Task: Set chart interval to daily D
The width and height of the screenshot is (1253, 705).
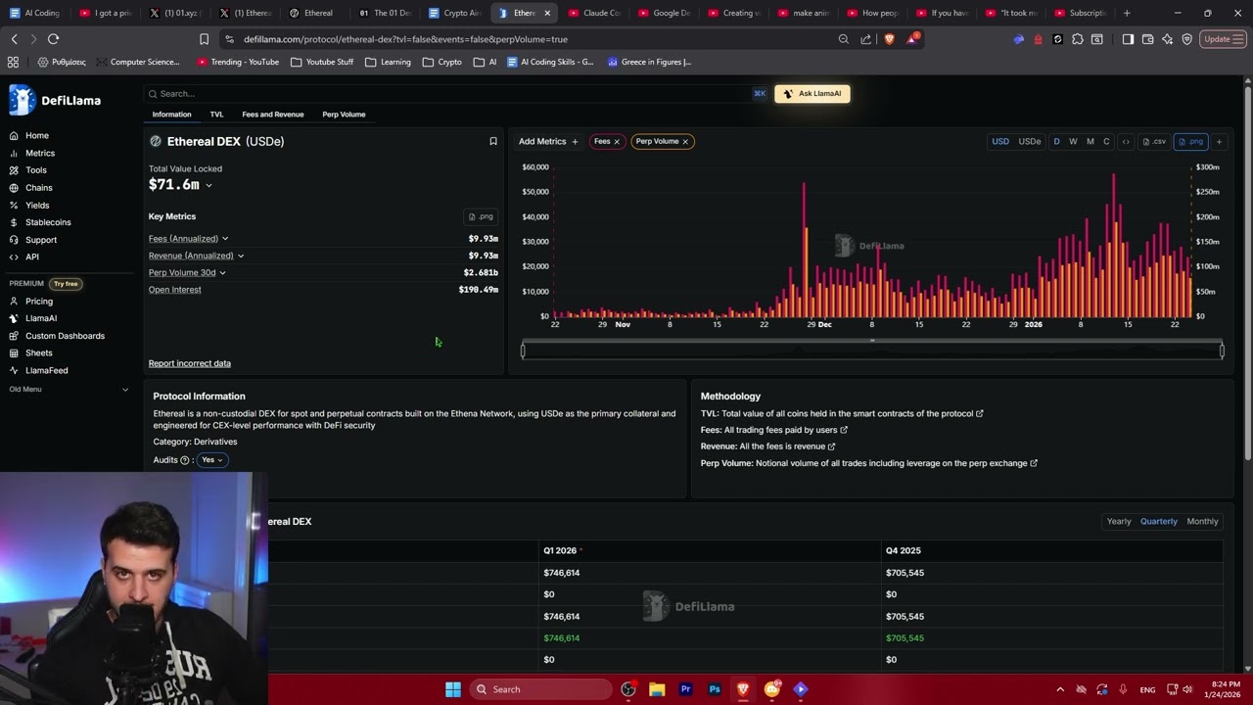Action: pyautogui.click(x=1056, y=141)
